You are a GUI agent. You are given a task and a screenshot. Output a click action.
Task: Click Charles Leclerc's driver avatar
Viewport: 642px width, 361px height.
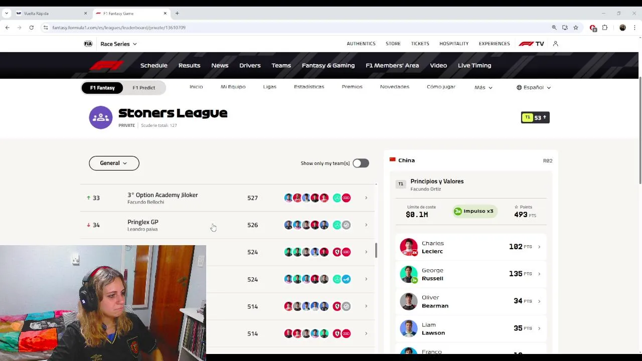[409, 247]
